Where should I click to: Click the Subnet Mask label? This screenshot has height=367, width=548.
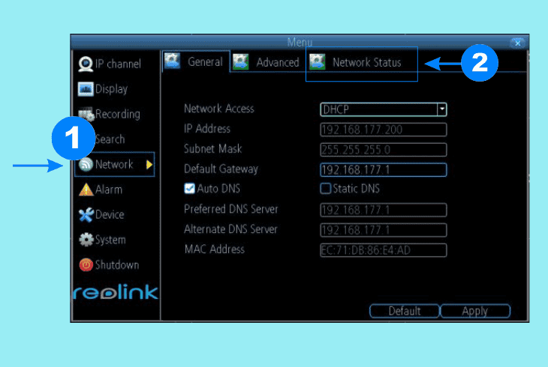pos(213,148)
